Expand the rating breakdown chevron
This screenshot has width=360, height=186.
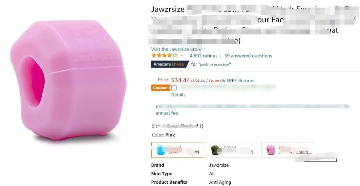(181, 56)
